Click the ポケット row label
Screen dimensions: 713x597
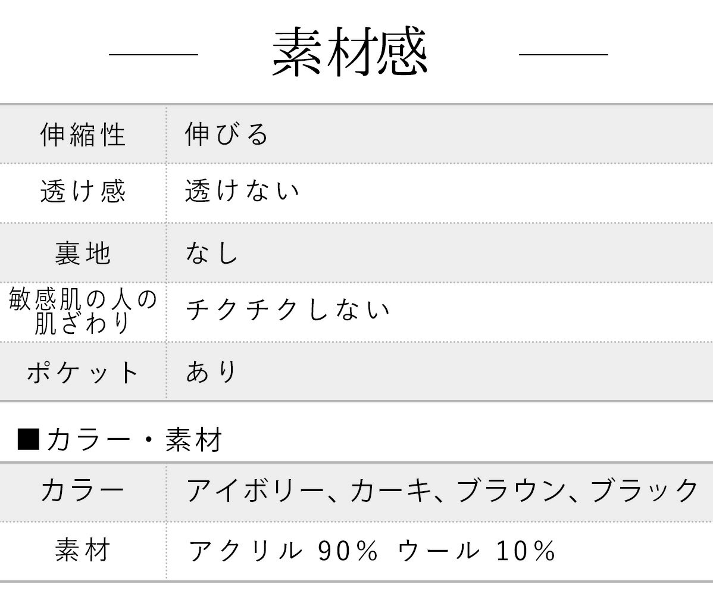pyautogui.click(x=83, y=372)
